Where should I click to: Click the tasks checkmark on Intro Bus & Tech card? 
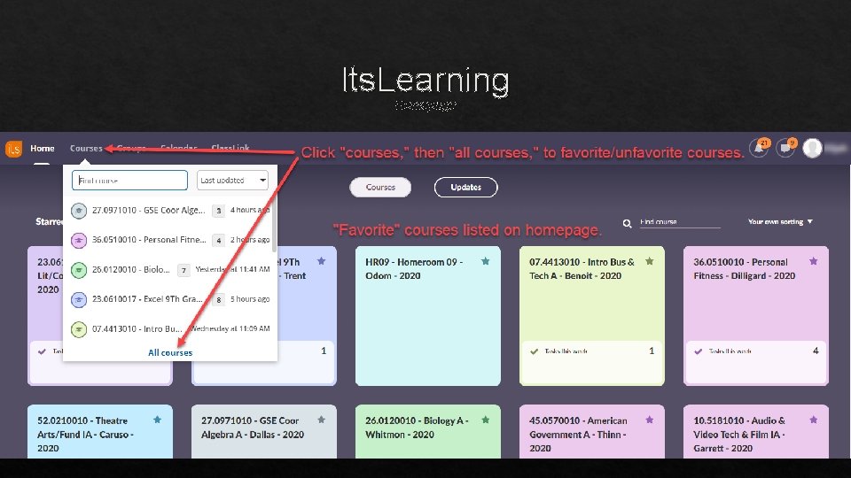click(x=534, y=351)
